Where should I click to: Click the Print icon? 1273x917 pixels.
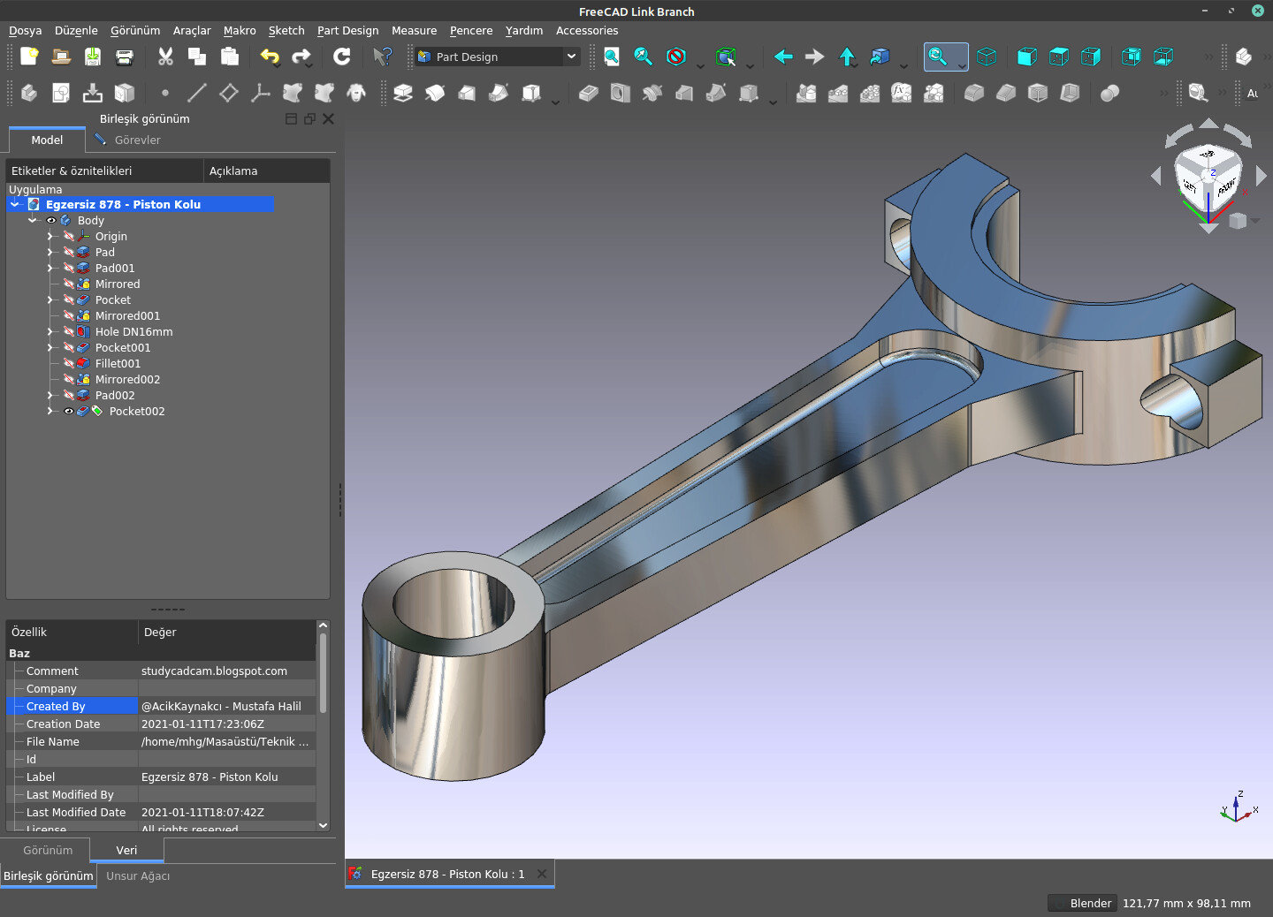pyautogui.click(x=125, y=57)
